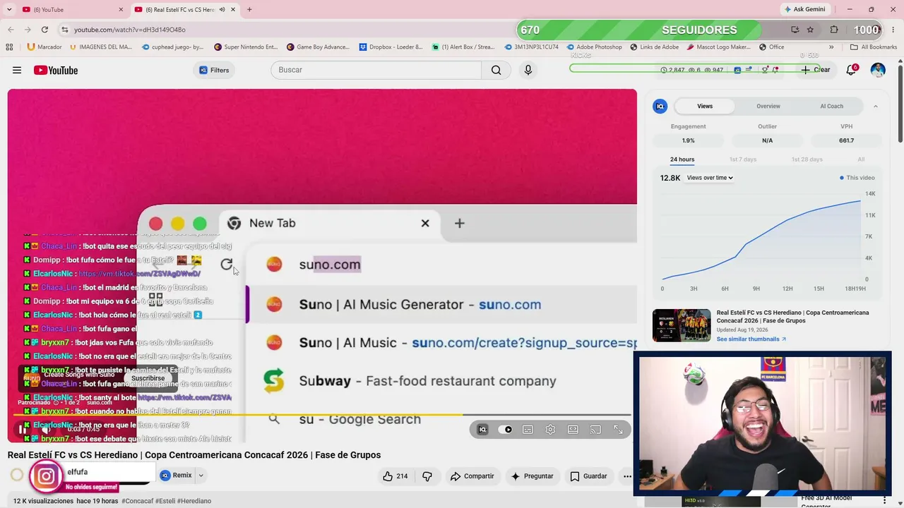This screenshot has height=508, width=904.
Task: Like the video with 214 likes
Action: point(395,476)
